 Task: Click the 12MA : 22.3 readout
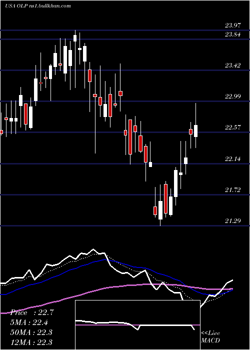[x=31, y=342]
